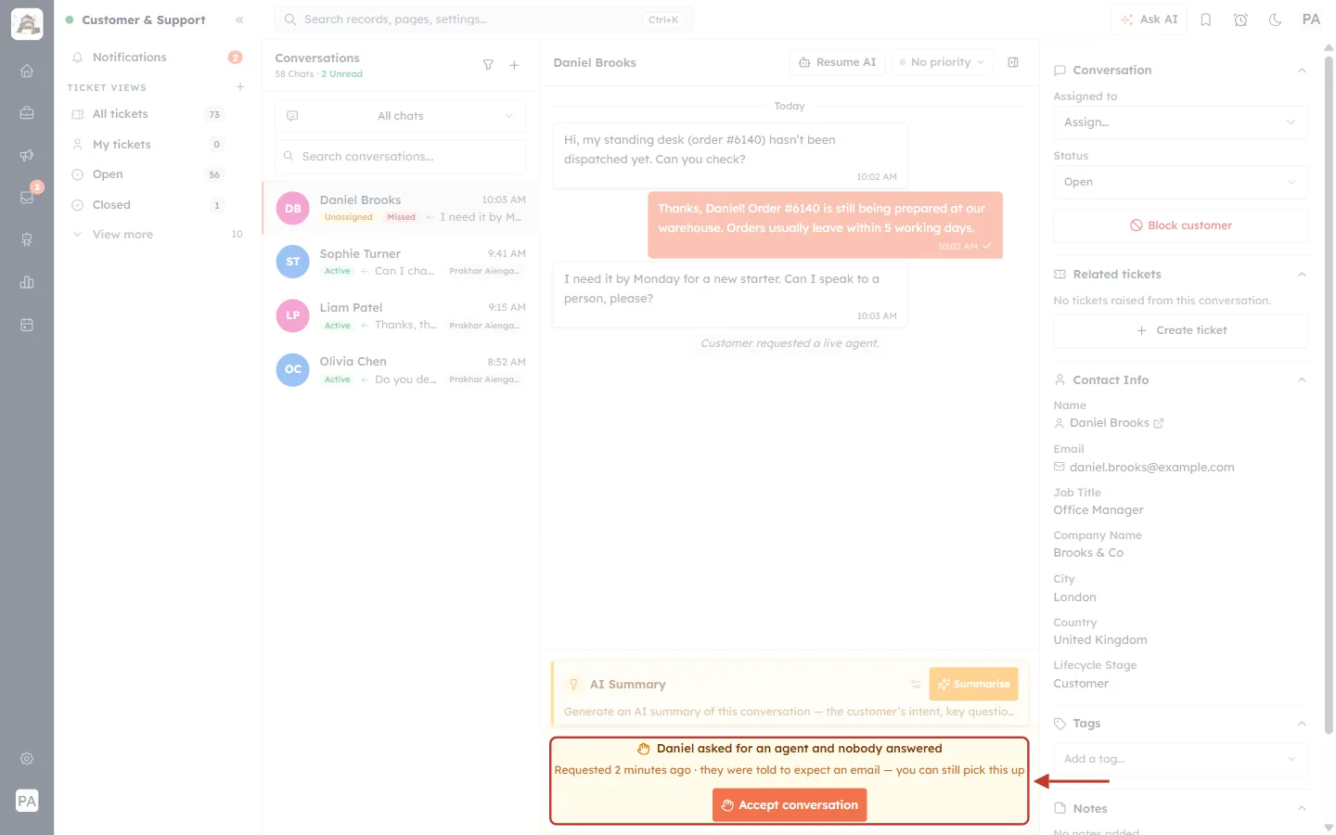Viewport: 1336px width, 835px height.
Task: Open the All chats dropdown
Action: point(400,116)
